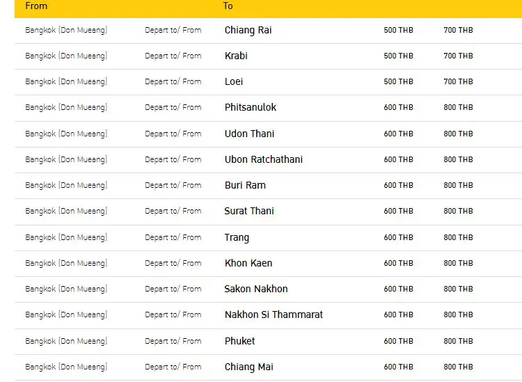The width and height of the screenshot is (522, 382).
Task: Click 800 THB price in Buri Ram row
Action: click(458, 185)
